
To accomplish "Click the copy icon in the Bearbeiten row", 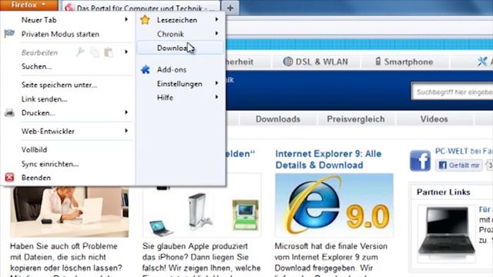I will [x=95, y=52].
